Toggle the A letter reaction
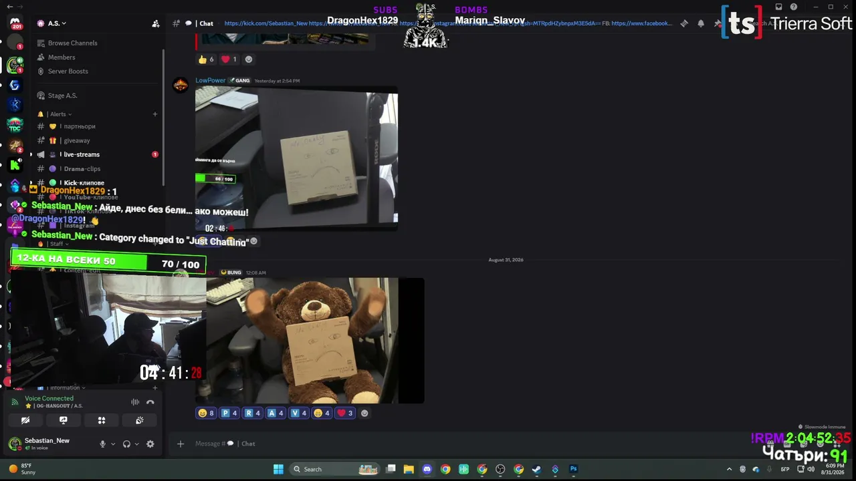The height and width of the screenshot is (481, 856). [276, 413]
